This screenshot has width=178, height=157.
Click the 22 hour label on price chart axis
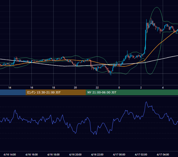[x=97, y=88]
